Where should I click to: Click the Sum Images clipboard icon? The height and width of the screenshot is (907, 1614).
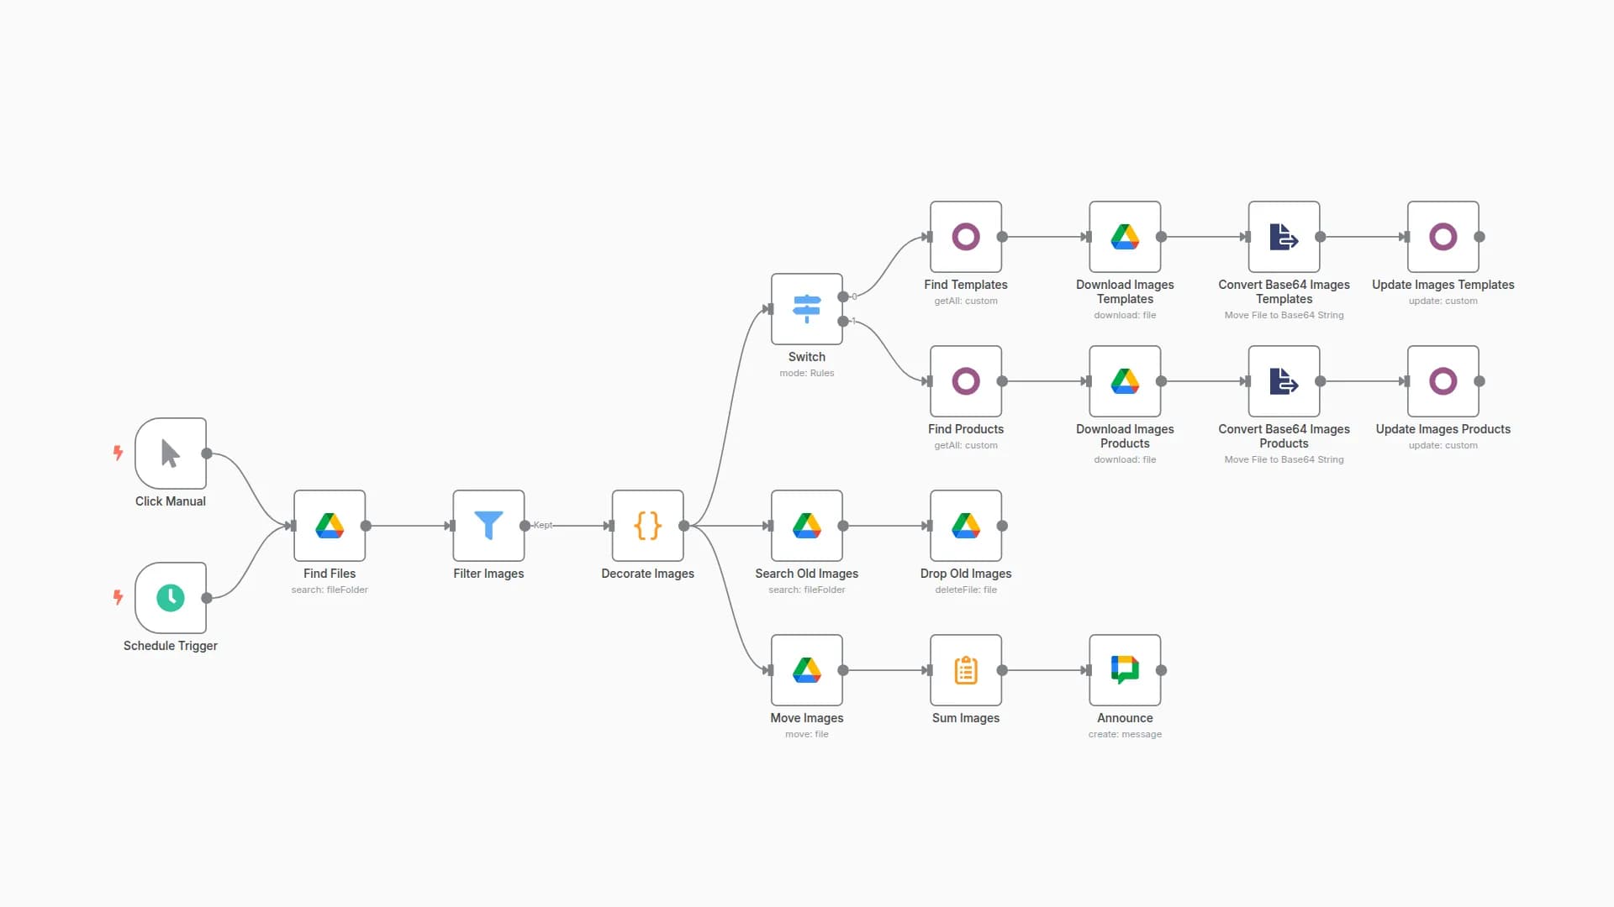965,670
